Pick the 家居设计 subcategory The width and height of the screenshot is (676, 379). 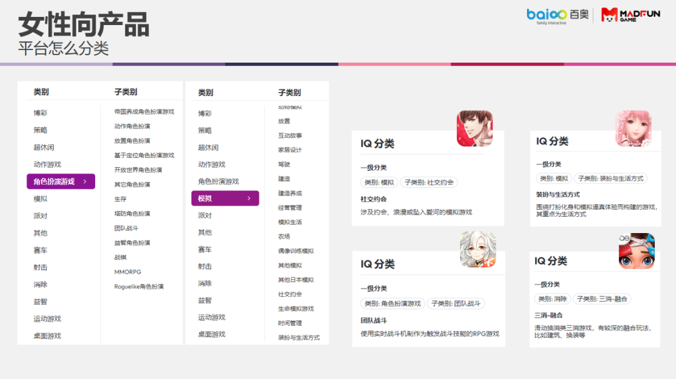pyautogui.click(x=290, y=150)
